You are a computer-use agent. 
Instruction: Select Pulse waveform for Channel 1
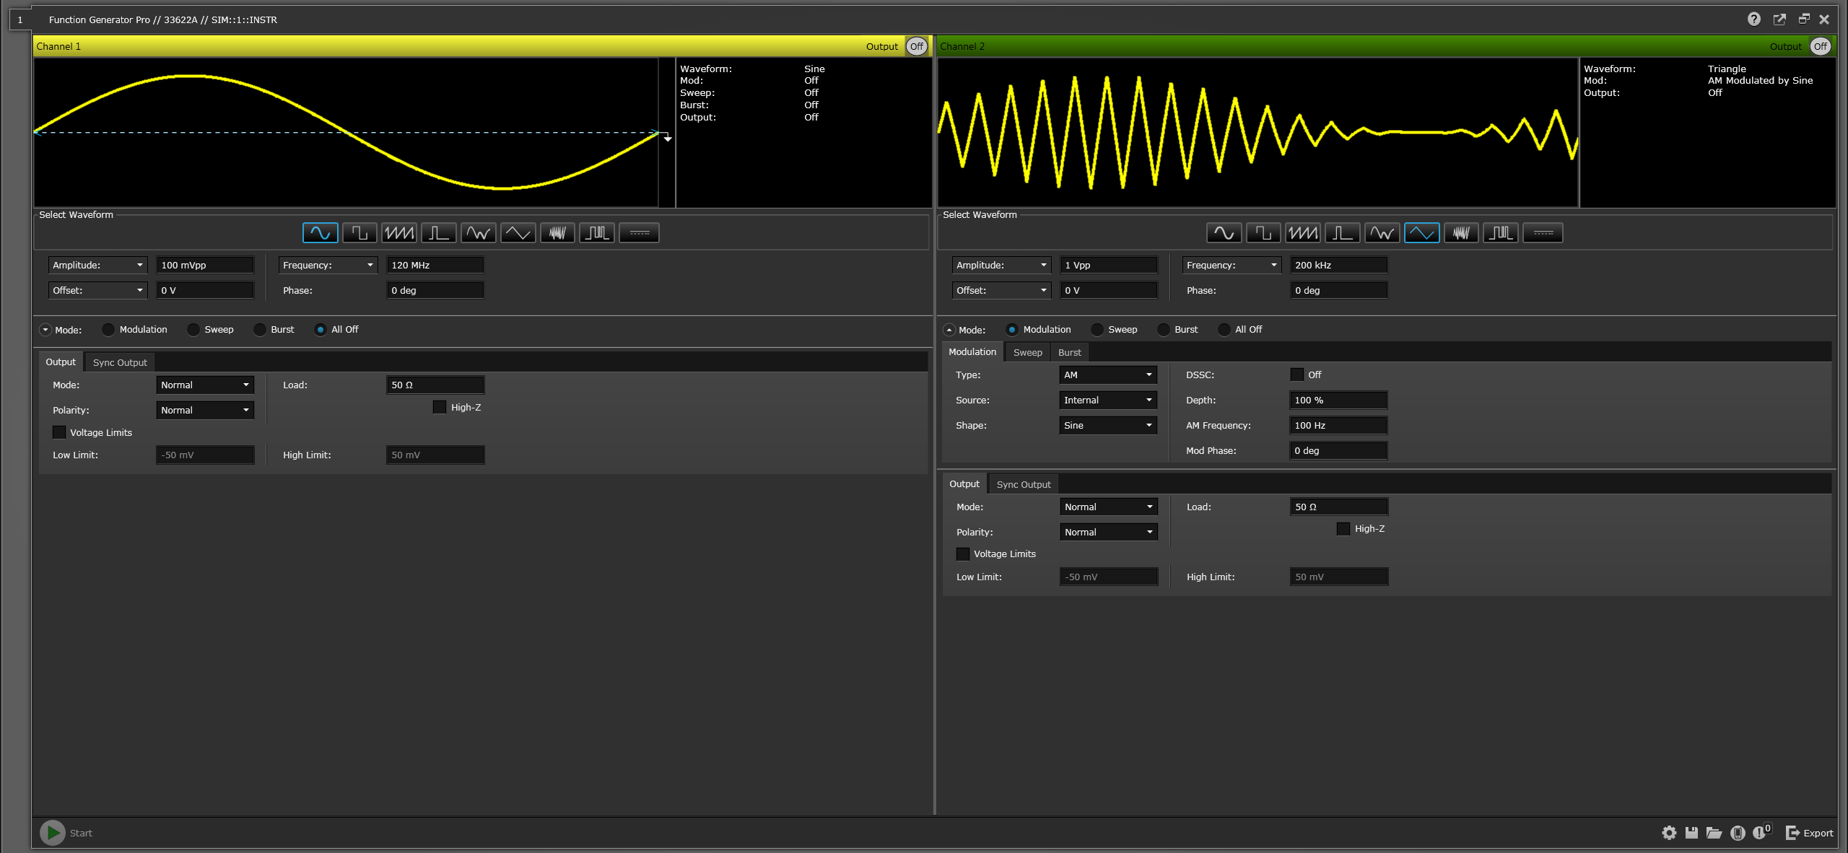[x=439, y=233]
